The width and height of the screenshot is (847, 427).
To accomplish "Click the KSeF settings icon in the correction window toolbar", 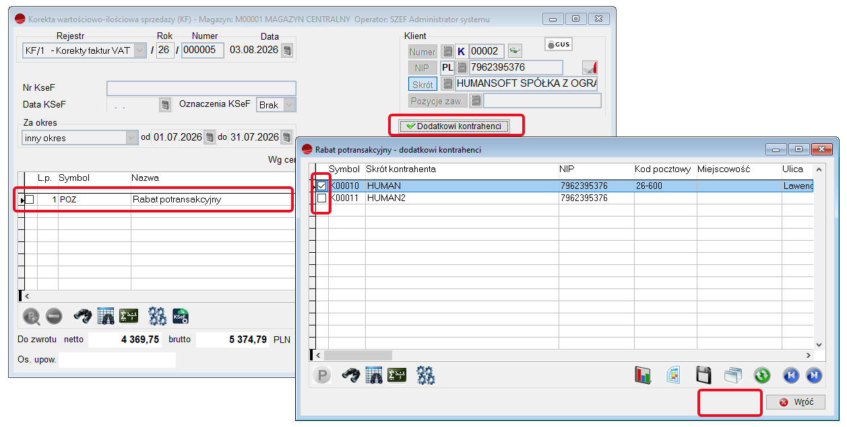I will pyautogui.click(x=181, y=315).
